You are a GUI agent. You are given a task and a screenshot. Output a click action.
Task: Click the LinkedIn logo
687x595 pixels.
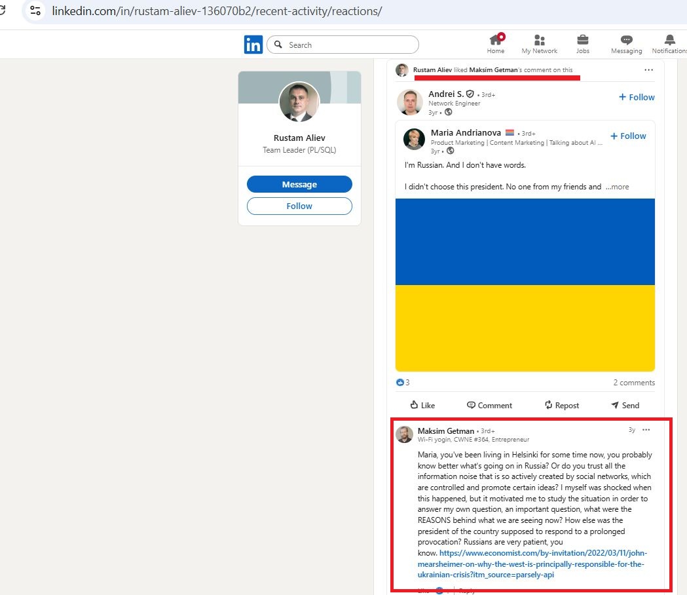tap(253, 44)
